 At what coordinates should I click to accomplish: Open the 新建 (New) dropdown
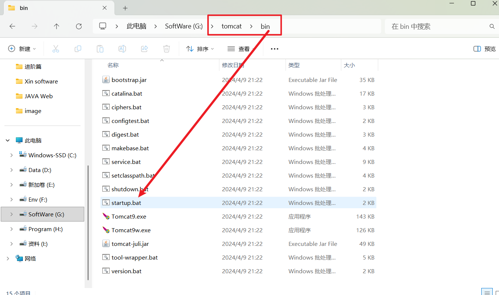[22, 49]
